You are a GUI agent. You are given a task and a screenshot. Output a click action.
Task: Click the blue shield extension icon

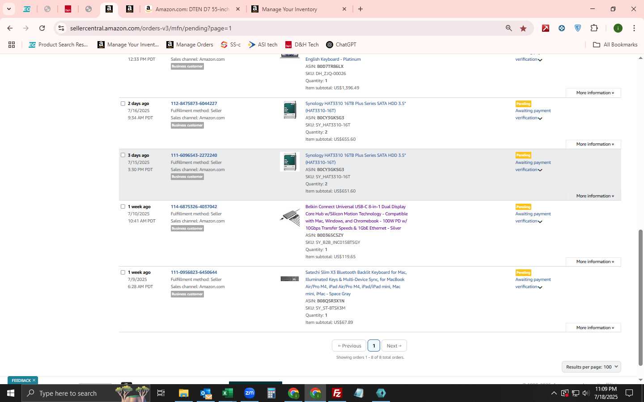(x=578, y=28)
